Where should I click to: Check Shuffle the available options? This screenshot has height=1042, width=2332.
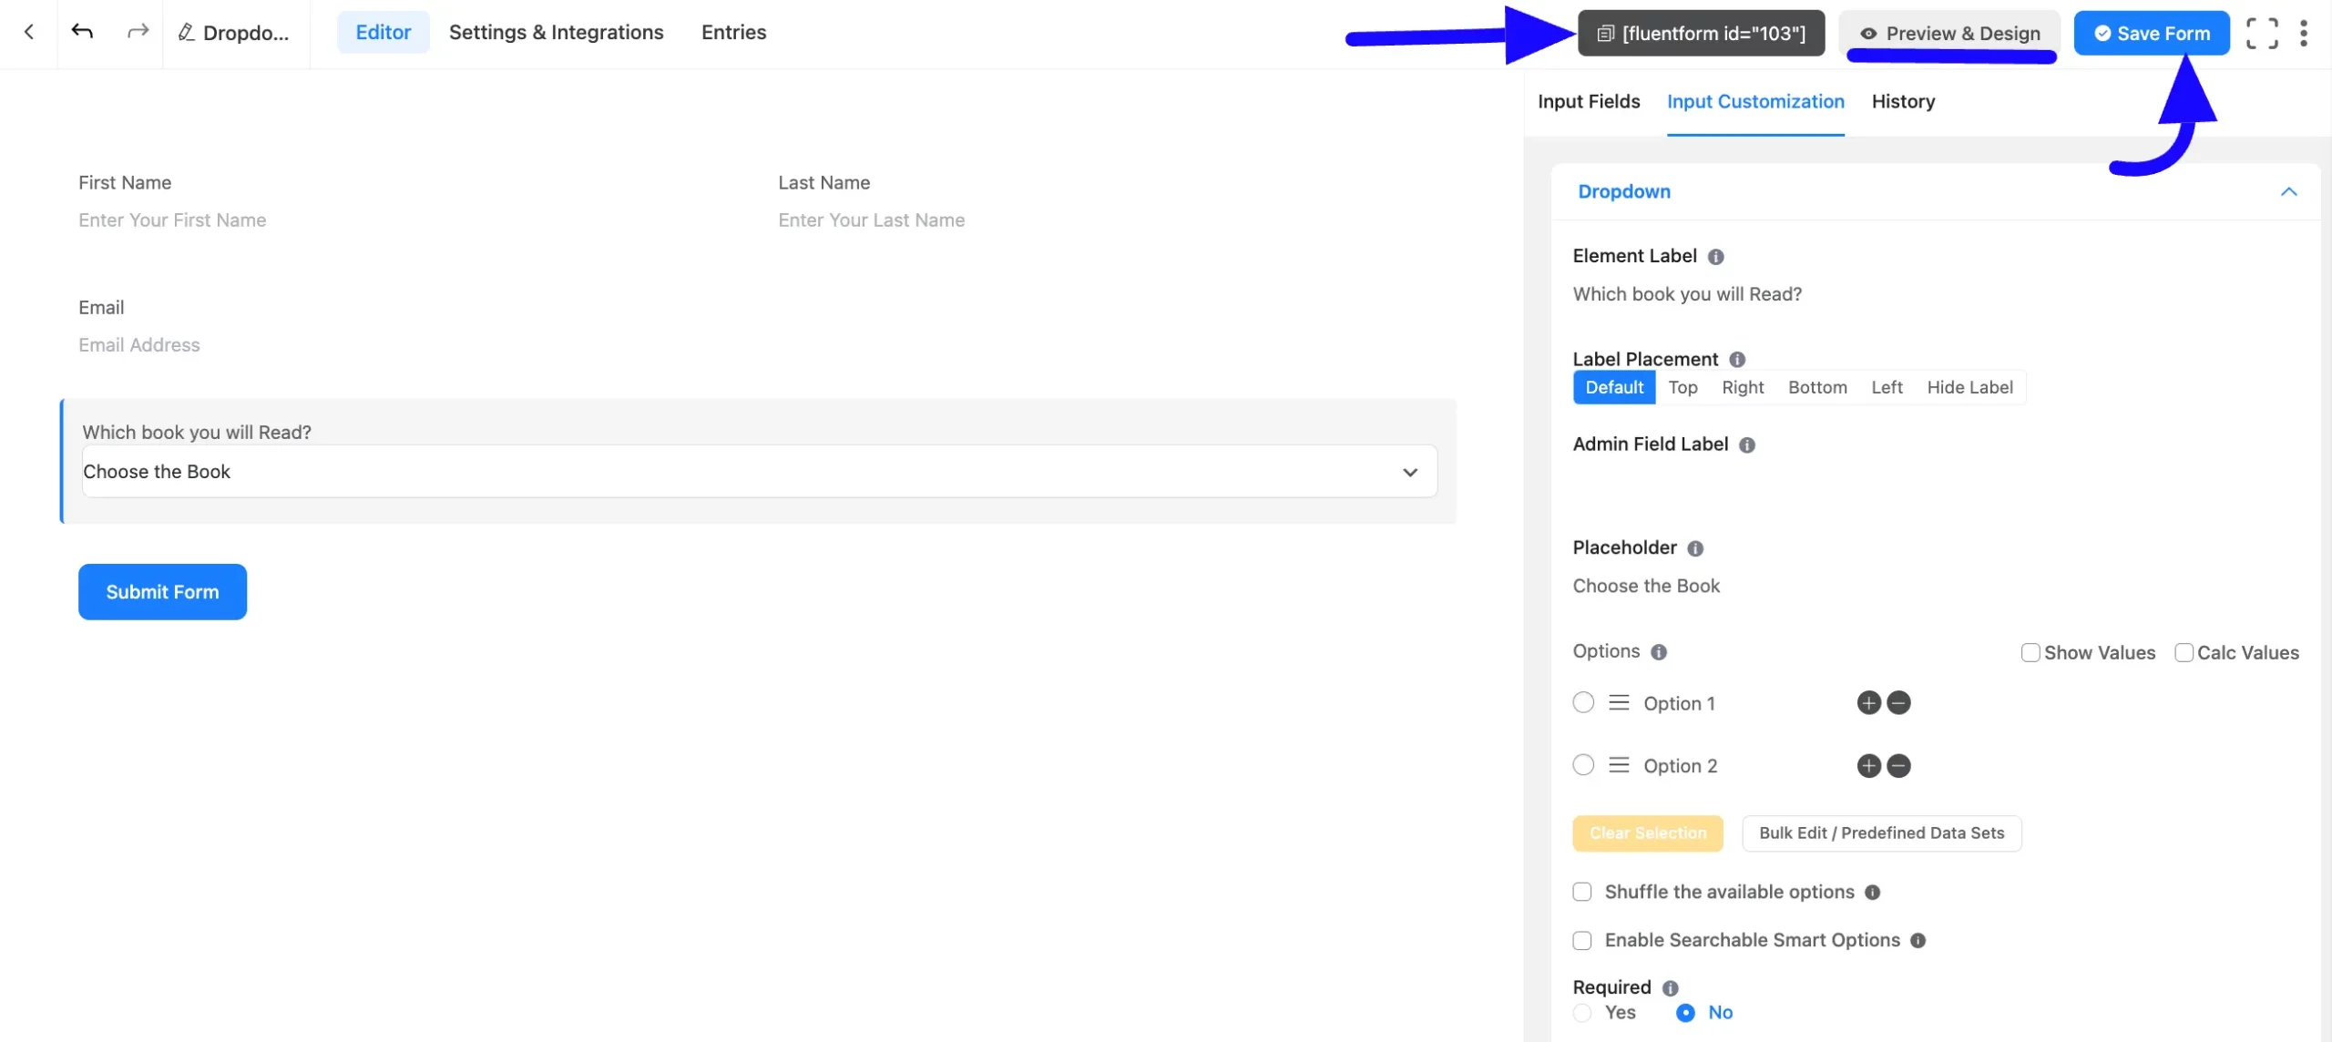(1582, 892)
